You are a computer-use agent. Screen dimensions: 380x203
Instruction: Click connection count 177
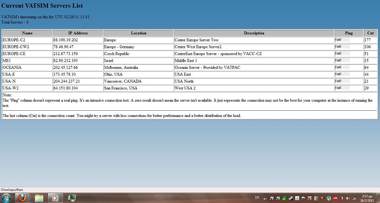(368, 40)
